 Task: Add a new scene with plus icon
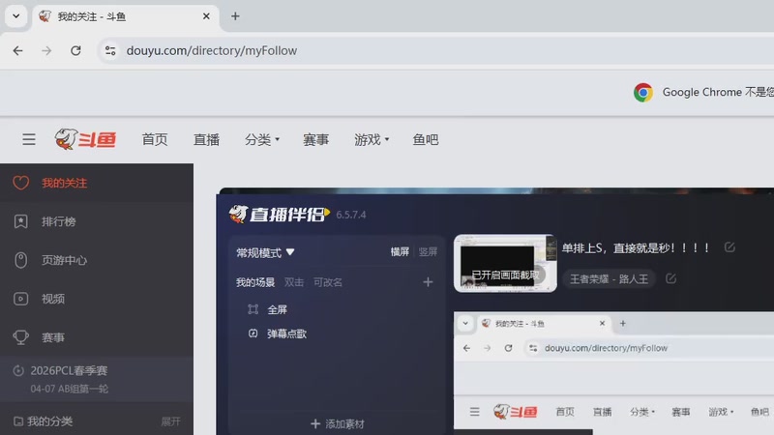point(428,282)
